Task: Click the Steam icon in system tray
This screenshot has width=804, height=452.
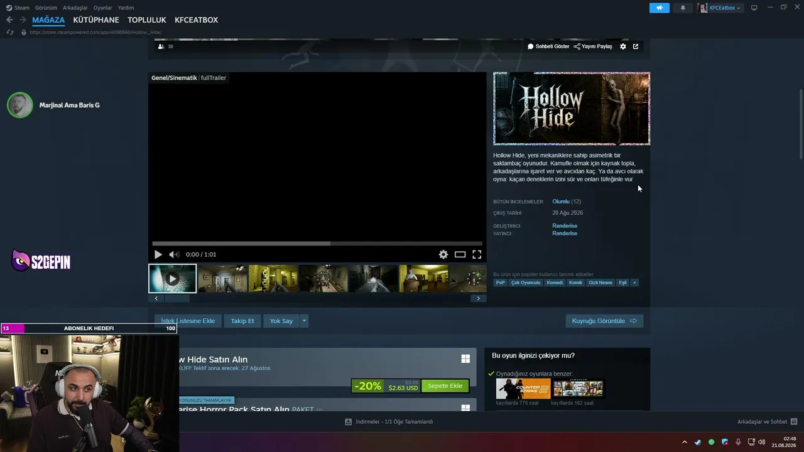Action: point(698,442)
